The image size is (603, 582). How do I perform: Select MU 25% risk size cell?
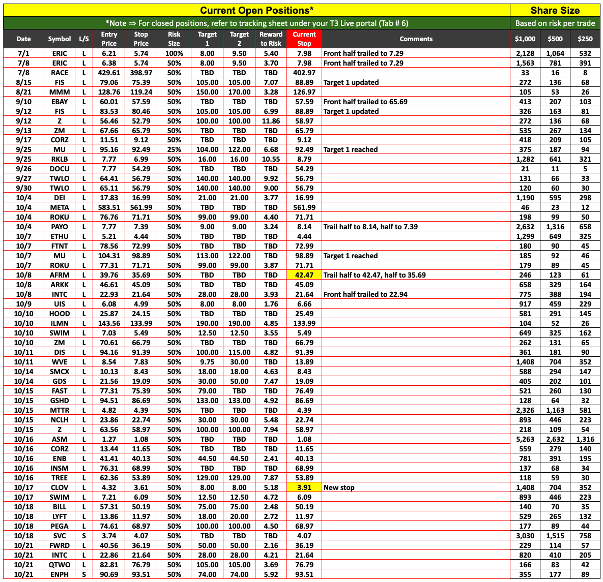point(174,149)
